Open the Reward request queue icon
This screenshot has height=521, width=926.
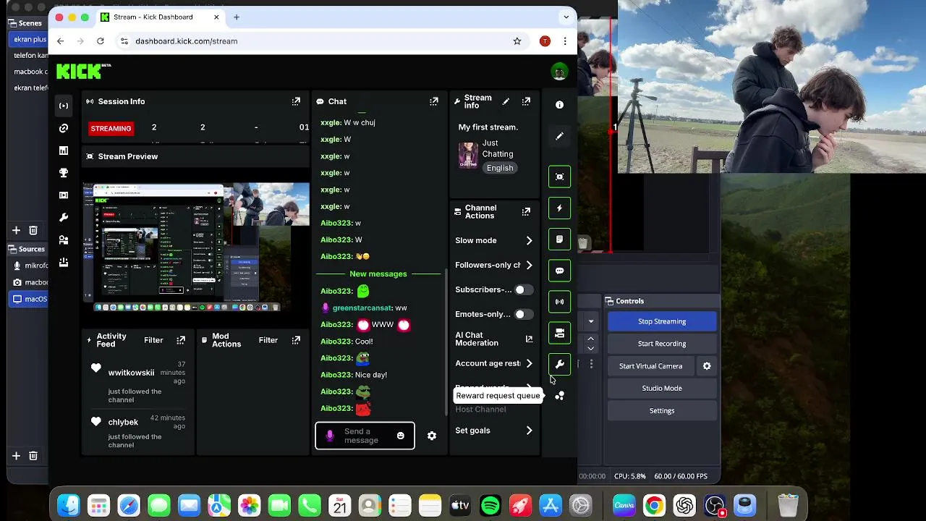tap(559, 396)
